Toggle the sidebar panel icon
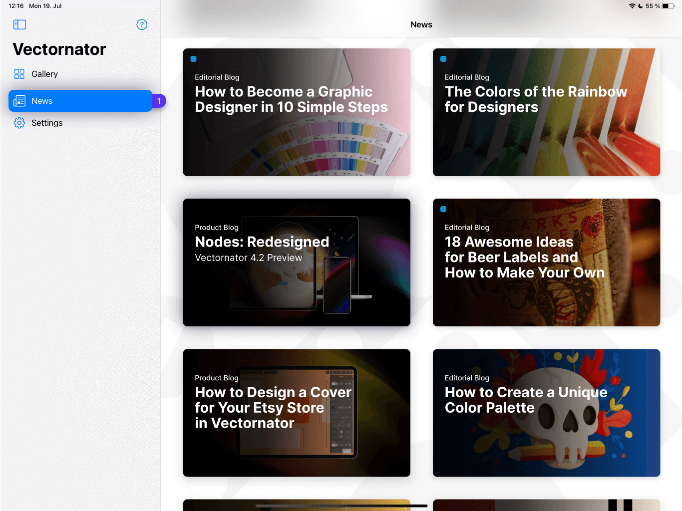682x511 pixels. point(19,24)
